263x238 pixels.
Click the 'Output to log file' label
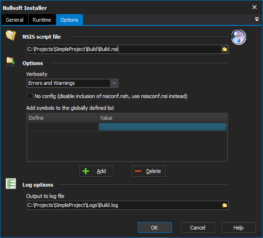tap(45, 196)
